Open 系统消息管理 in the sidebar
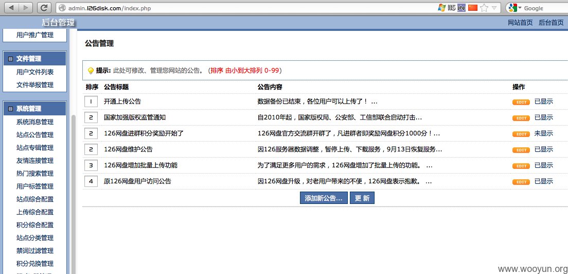 click(x=35, y=122)
